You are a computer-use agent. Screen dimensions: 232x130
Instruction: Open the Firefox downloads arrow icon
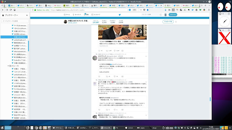click(x=165, y=10)
